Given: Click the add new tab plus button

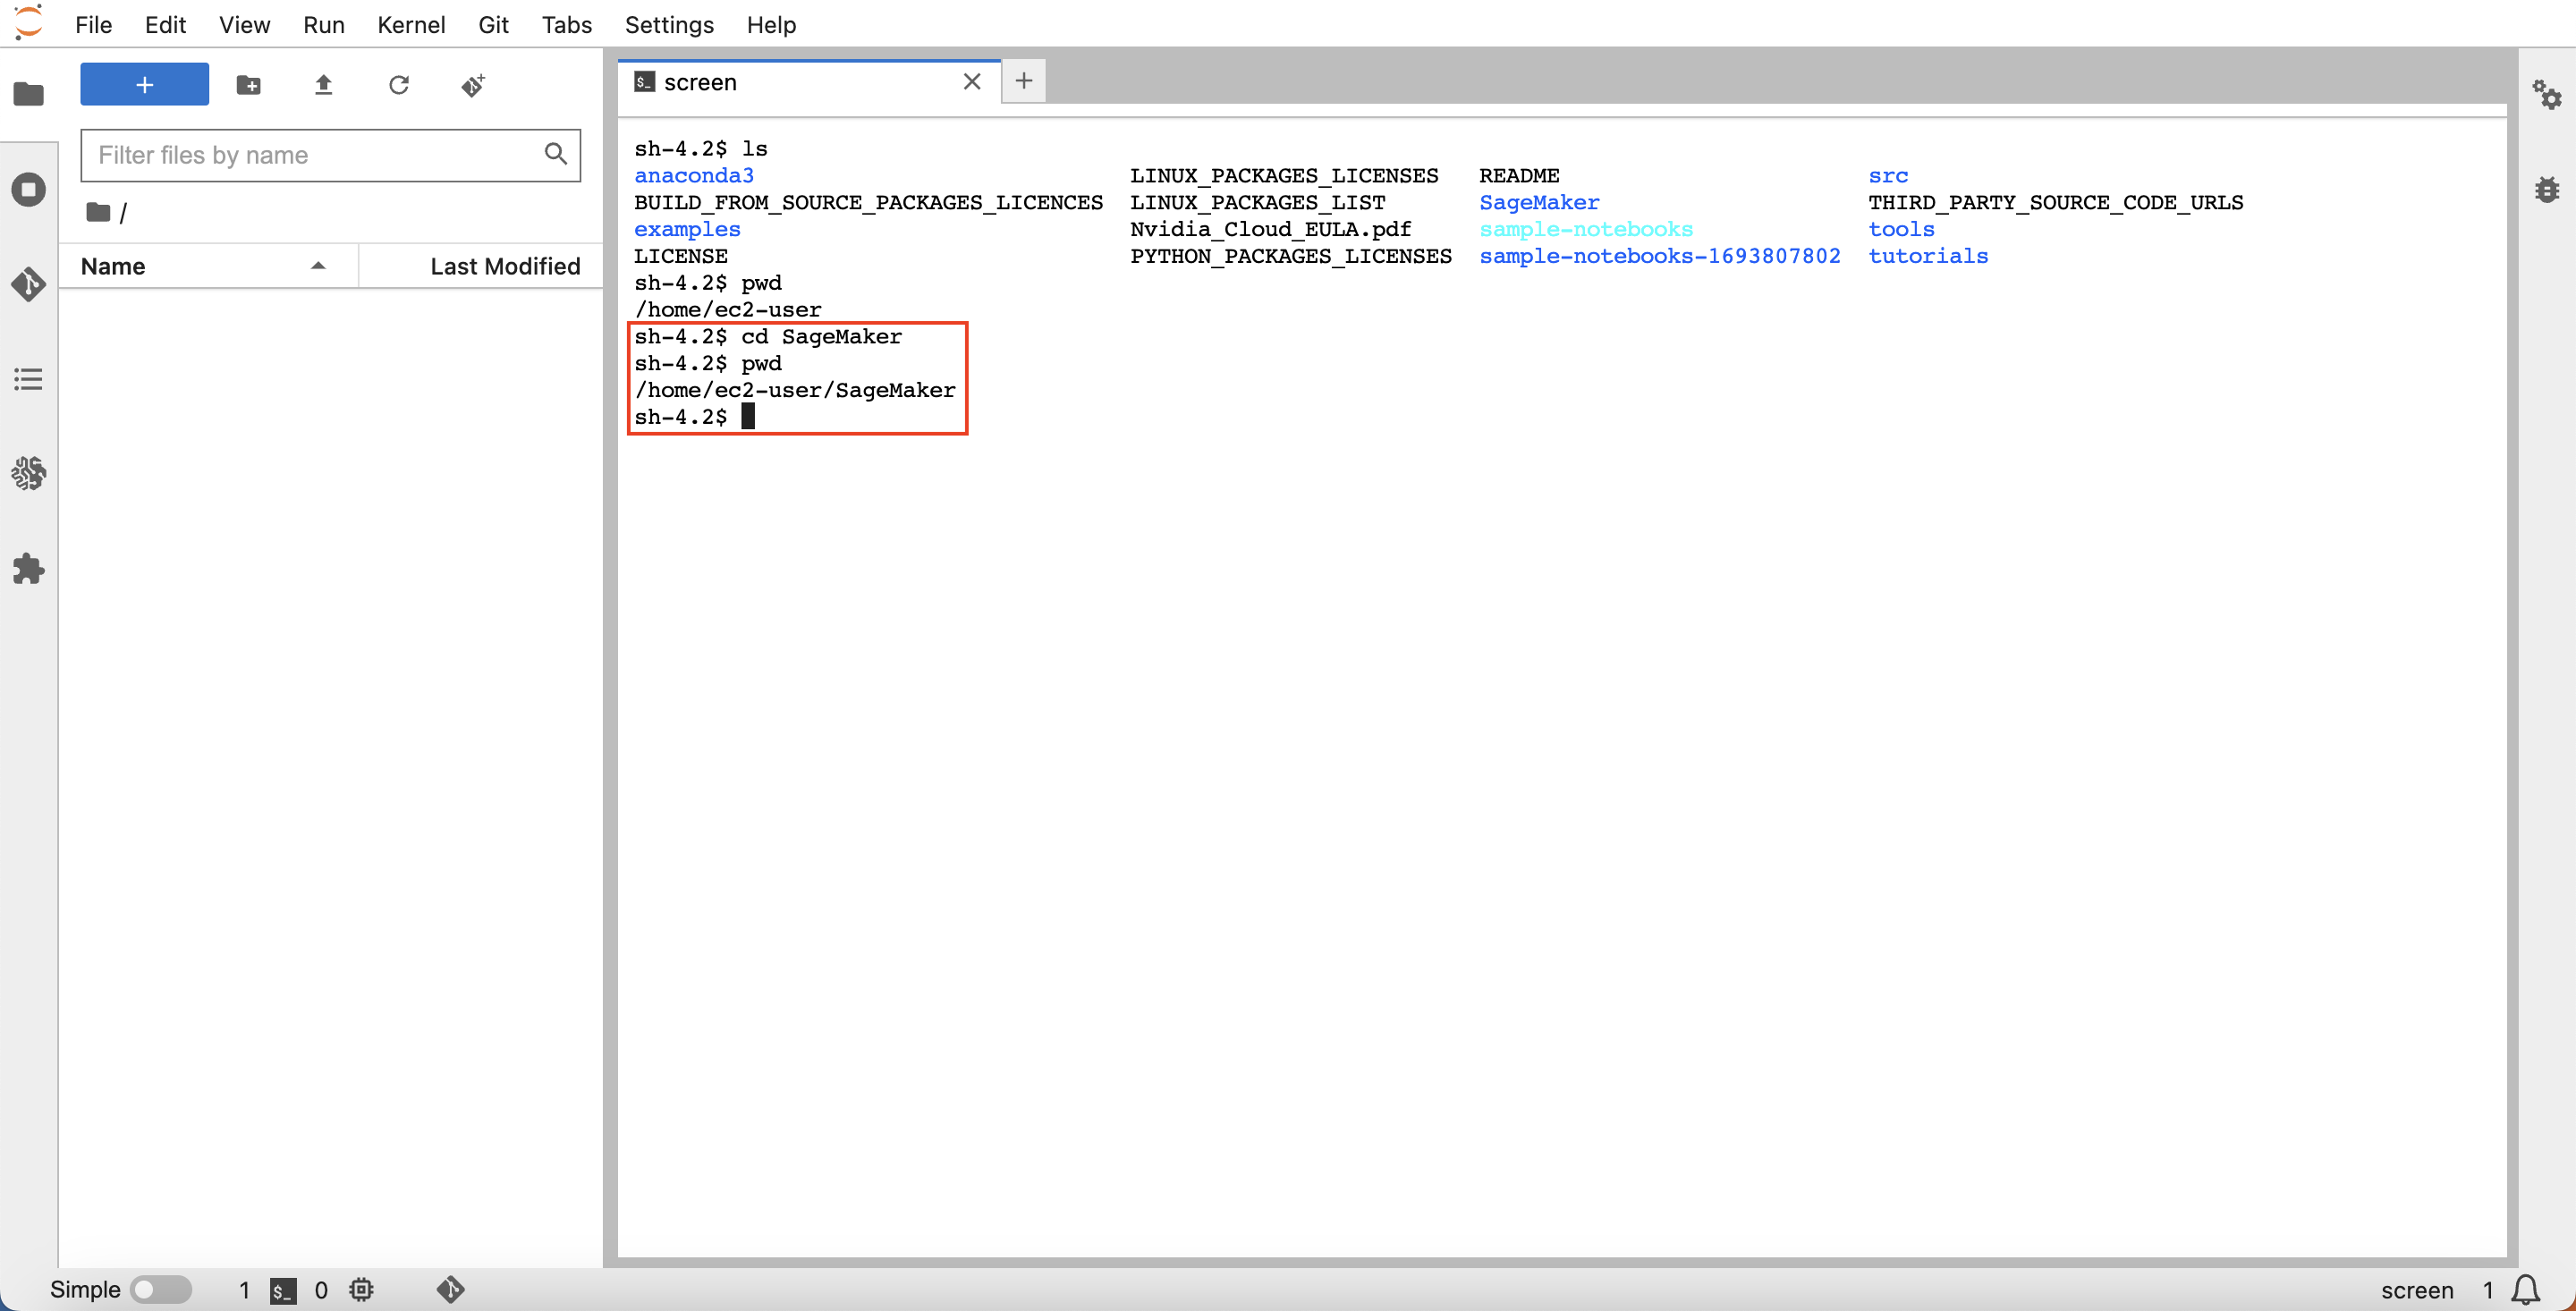Looking at the screenshot, I should (1023, 81).
